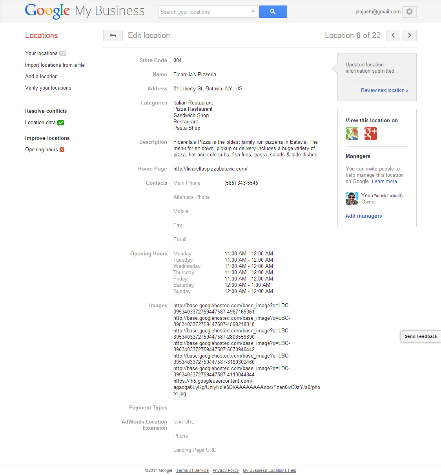Open Opening hours improvements
Screen dimensions: 441x475
[42, 150]
